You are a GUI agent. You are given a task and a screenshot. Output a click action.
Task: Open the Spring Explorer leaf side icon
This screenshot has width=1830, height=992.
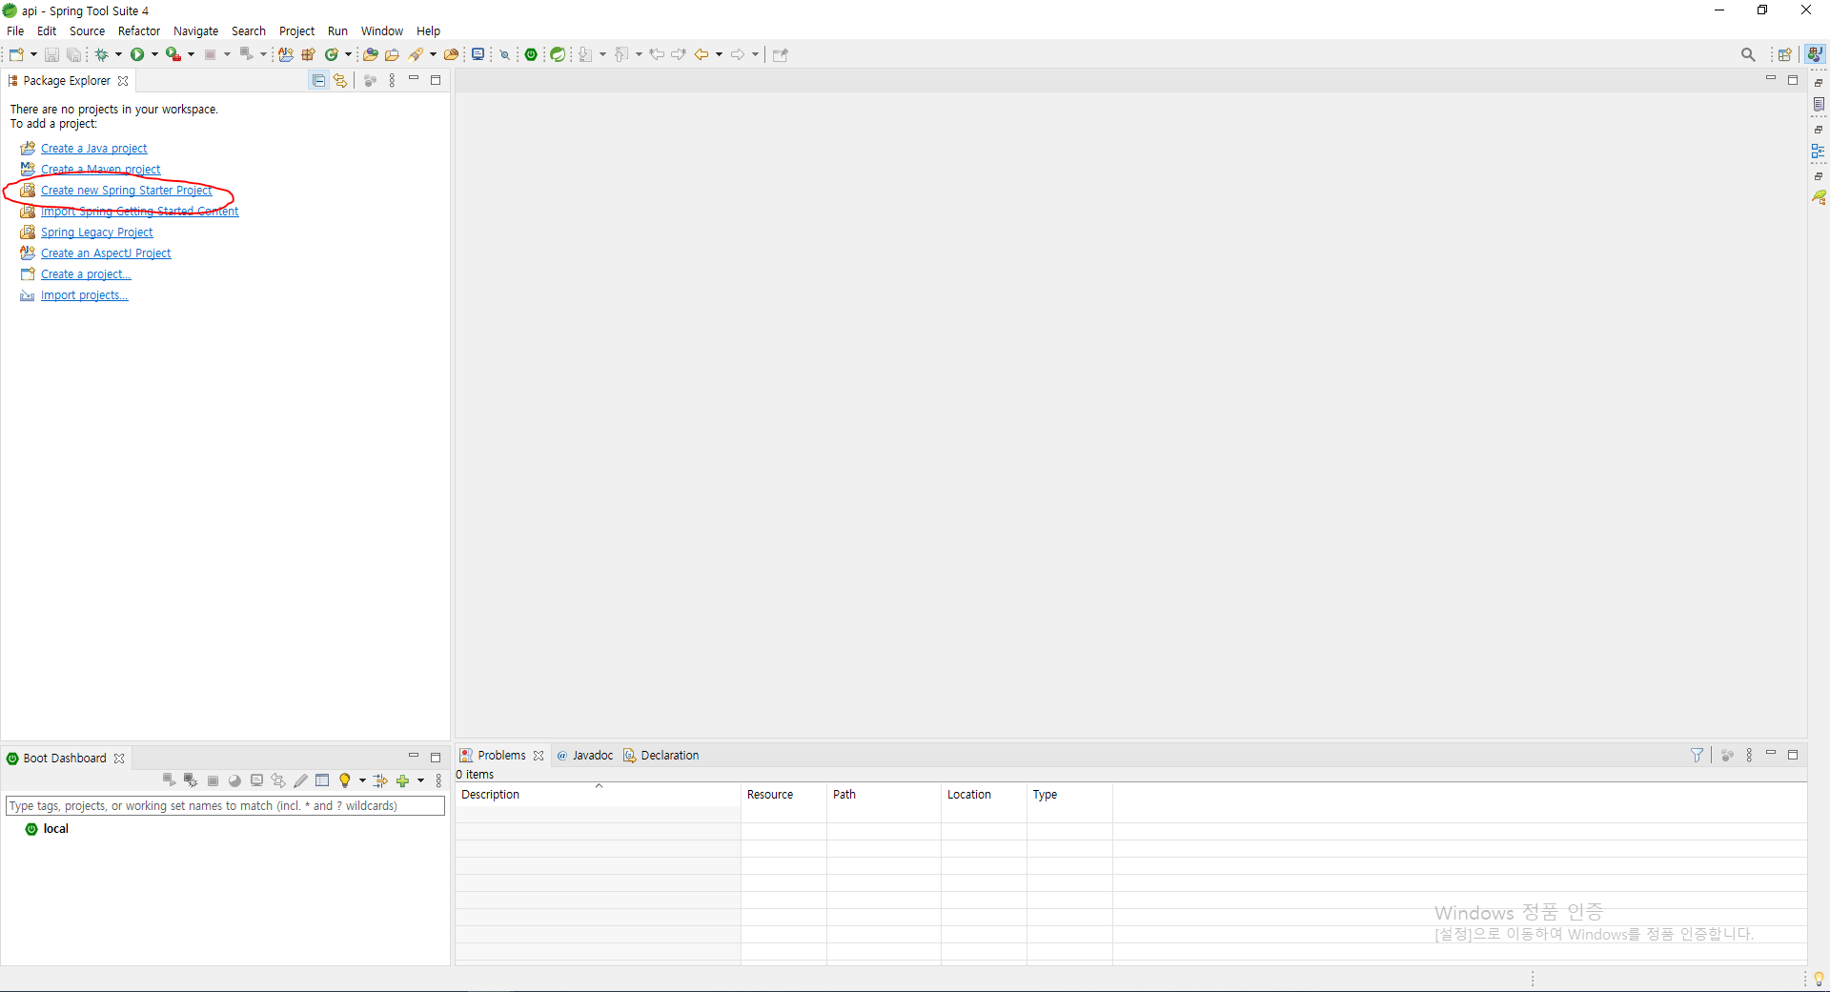pos(1820,197)
